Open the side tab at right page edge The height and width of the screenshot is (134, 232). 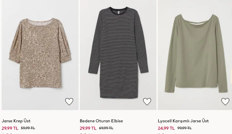coord(231,76)
